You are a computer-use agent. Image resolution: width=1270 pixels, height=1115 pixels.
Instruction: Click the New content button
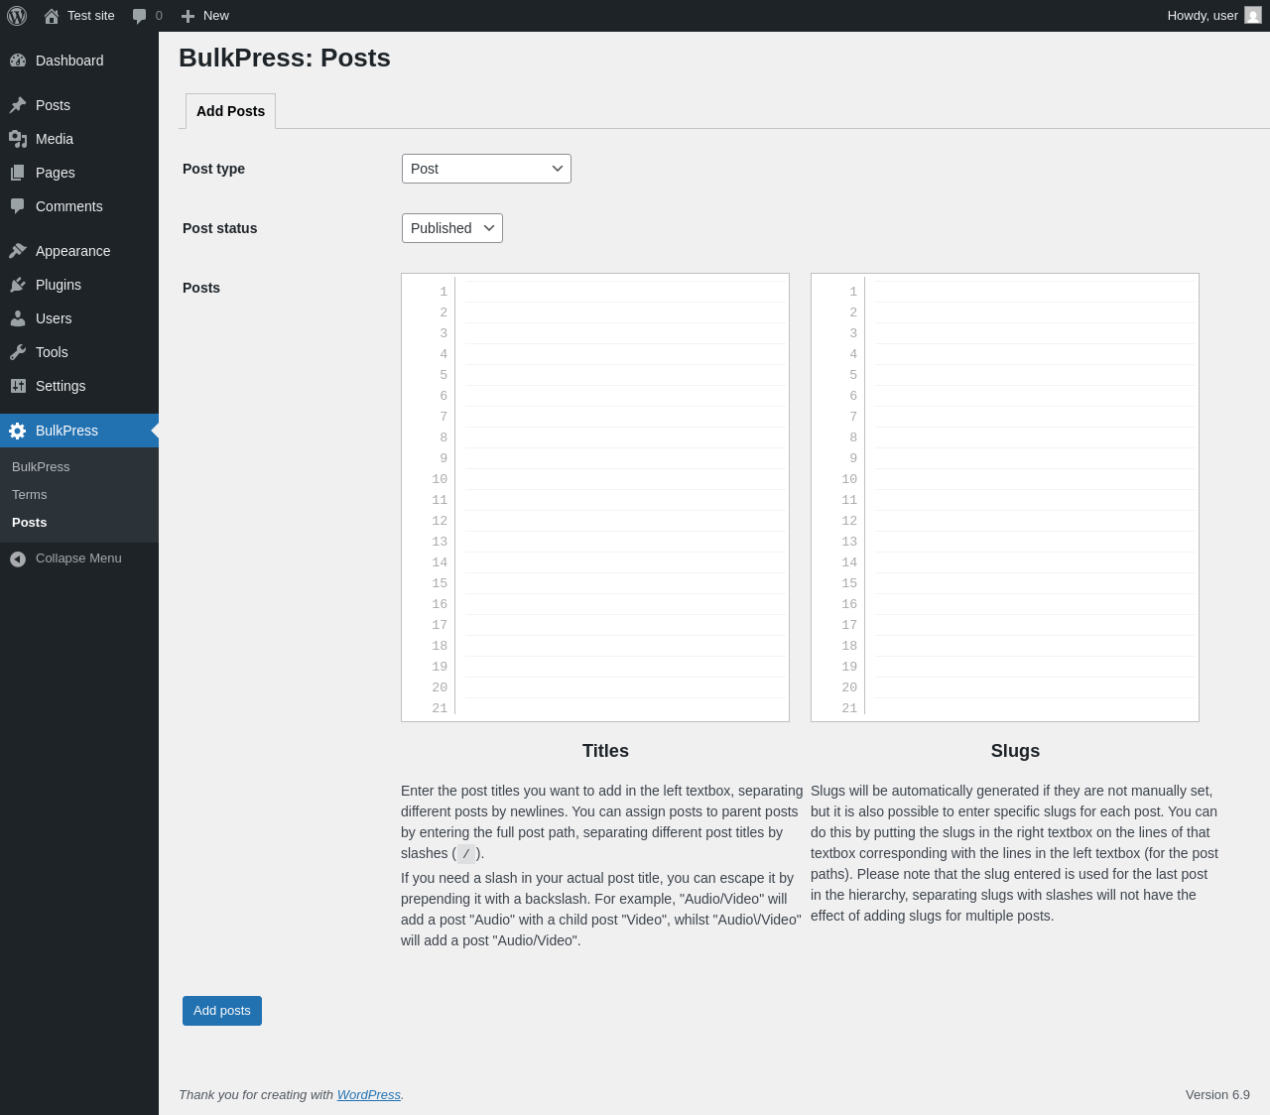204,16
